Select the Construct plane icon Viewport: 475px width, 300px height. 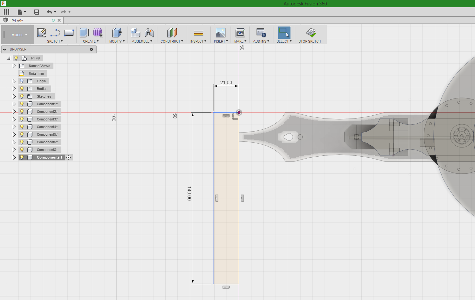[172, 33]
